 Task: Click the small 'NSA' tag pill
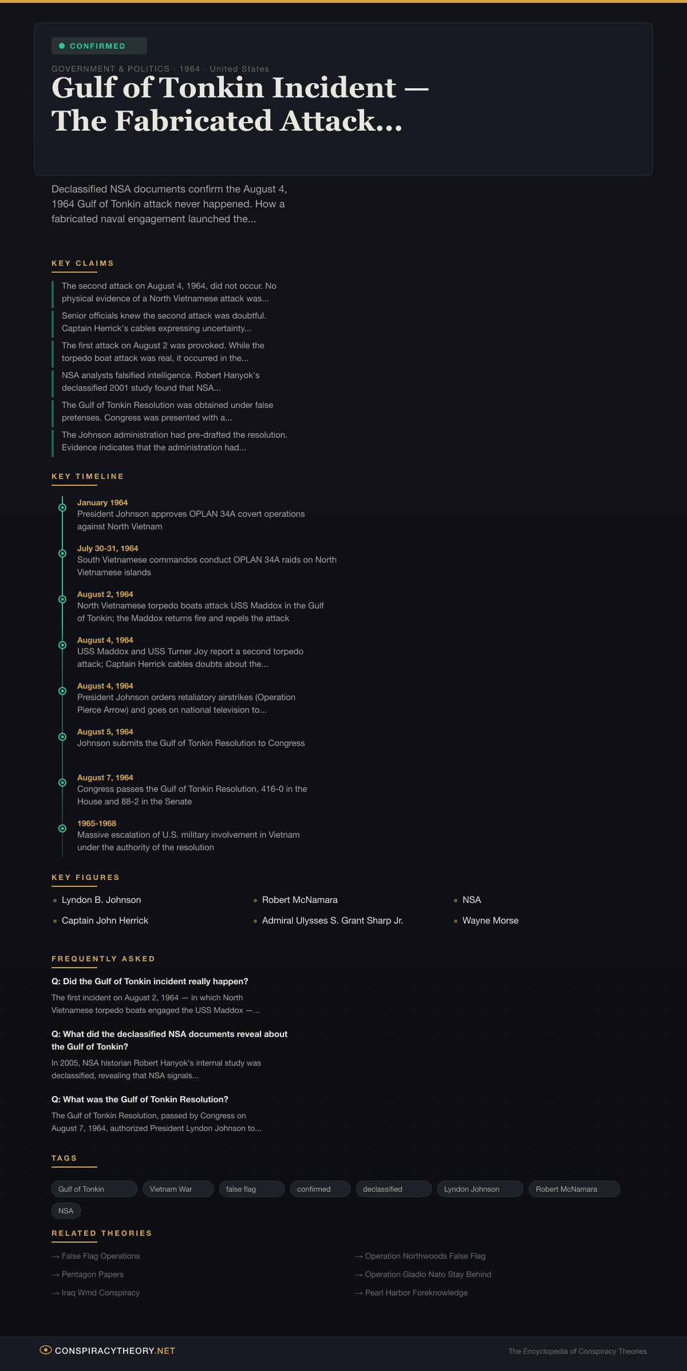(x=66, y=1211)
